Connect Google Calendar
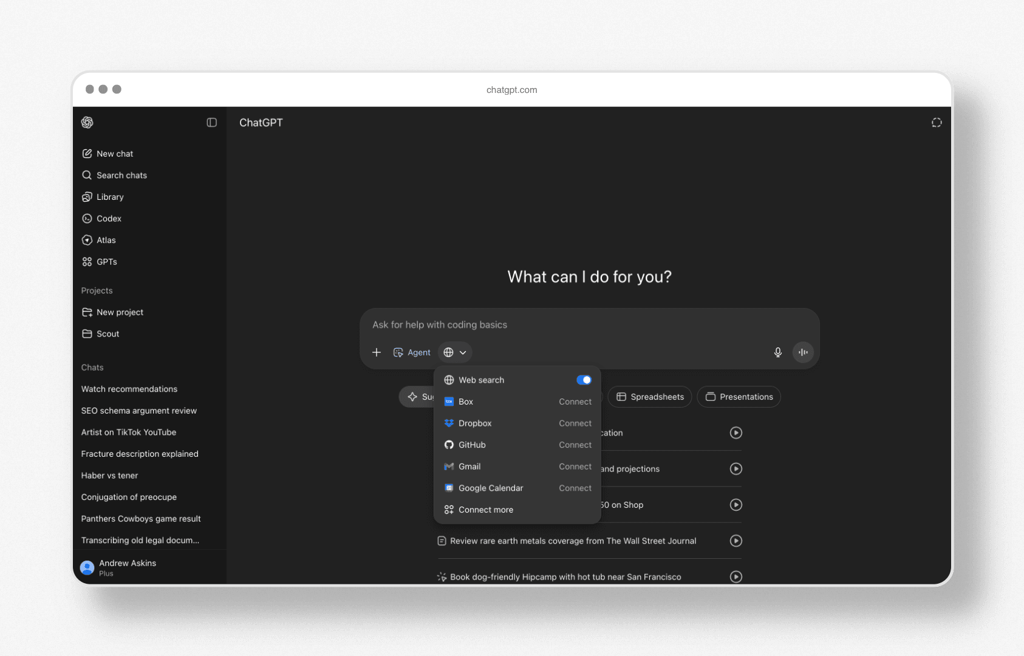1024x656 pixels. pos(575,488)
